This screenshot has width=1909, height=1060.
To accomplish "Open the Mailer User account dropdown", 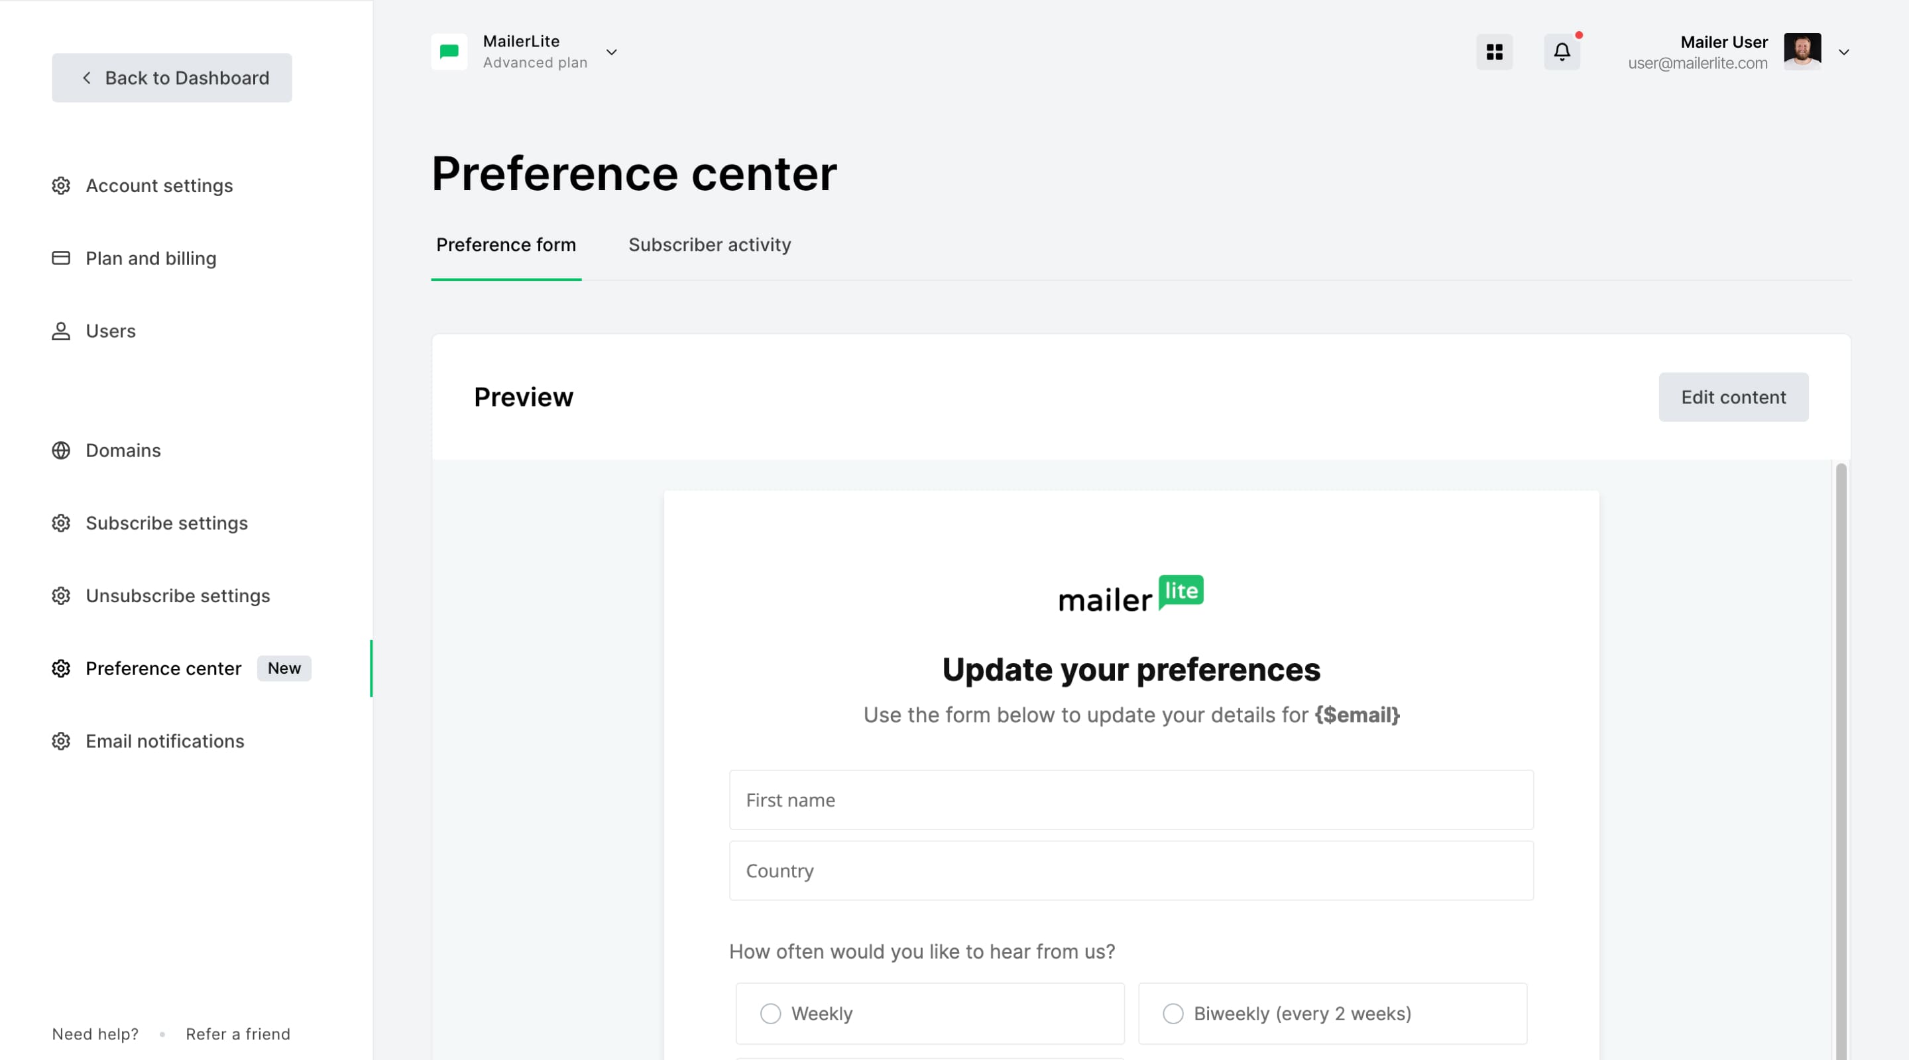I will [x=1845, y=52].
